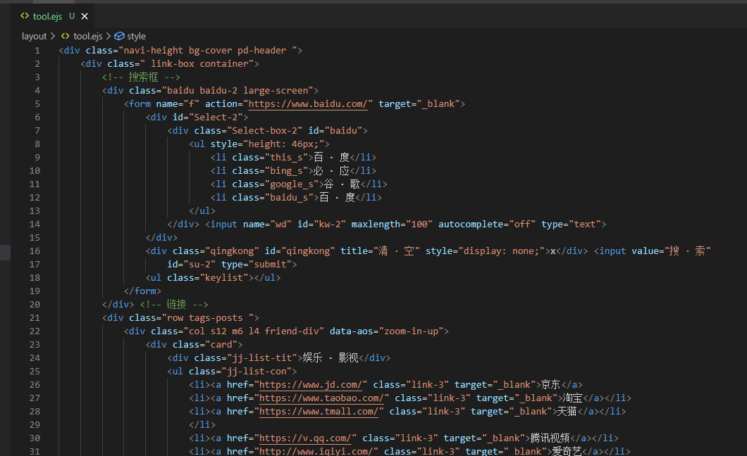Open the https://www.jd.com/ link
This screenshot has height=456, width=747.
click(311, 385)
